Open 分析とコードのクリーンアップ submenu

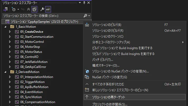tap(111, 42)
